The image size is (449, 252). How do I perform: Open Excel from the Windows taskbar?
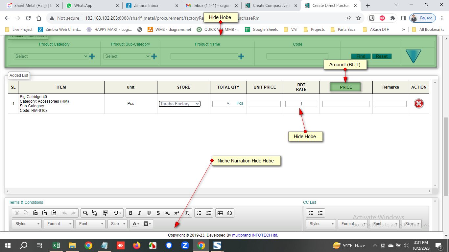click(56, 245)
